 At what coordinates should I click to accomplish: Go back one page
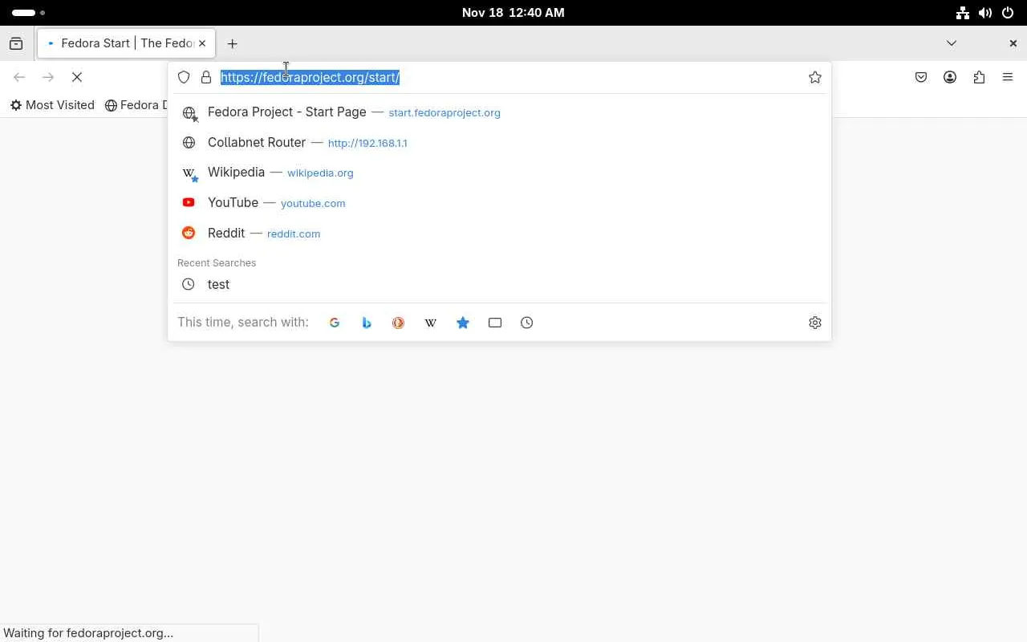(19, 77)
